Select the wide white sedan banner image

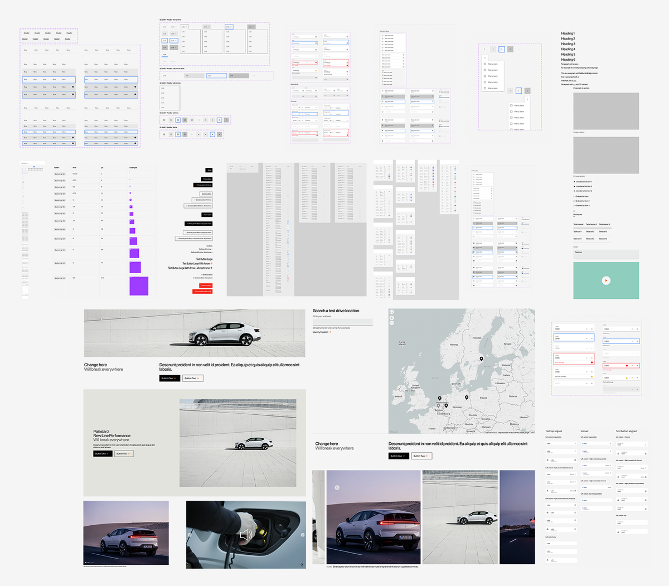pyautogui.click(x=195, y=333)
